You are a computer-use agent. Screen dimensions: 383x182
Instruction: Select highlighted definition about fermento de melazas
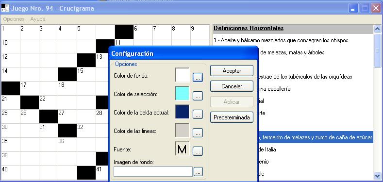316,137
